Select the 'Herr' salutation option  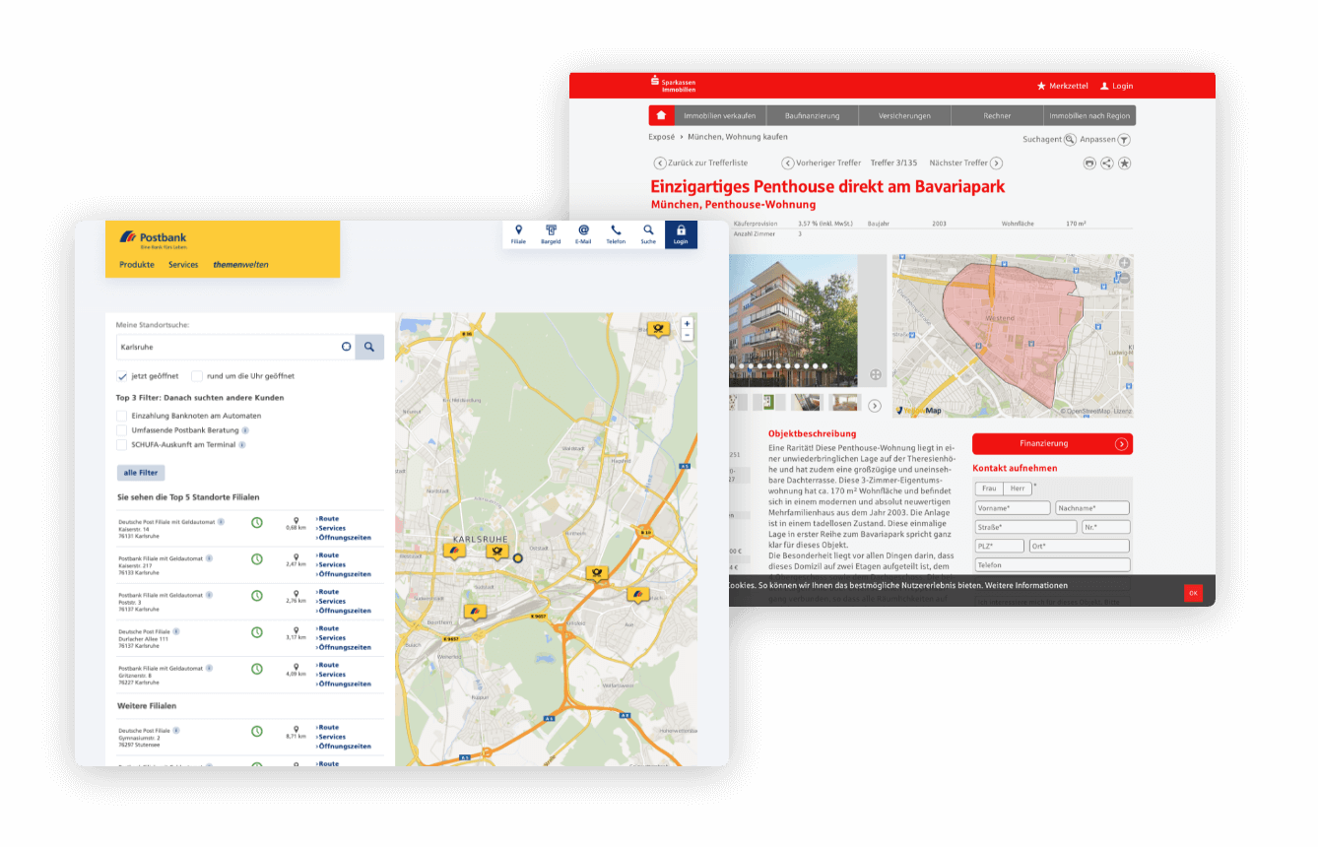click(1018, 489)
